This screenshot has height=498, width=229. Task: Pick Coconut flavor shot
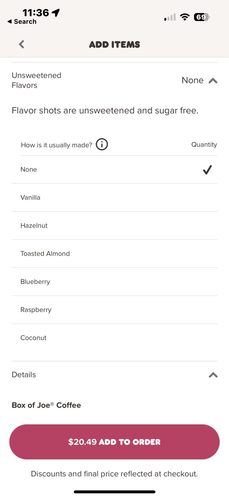[x=34, y=338]
